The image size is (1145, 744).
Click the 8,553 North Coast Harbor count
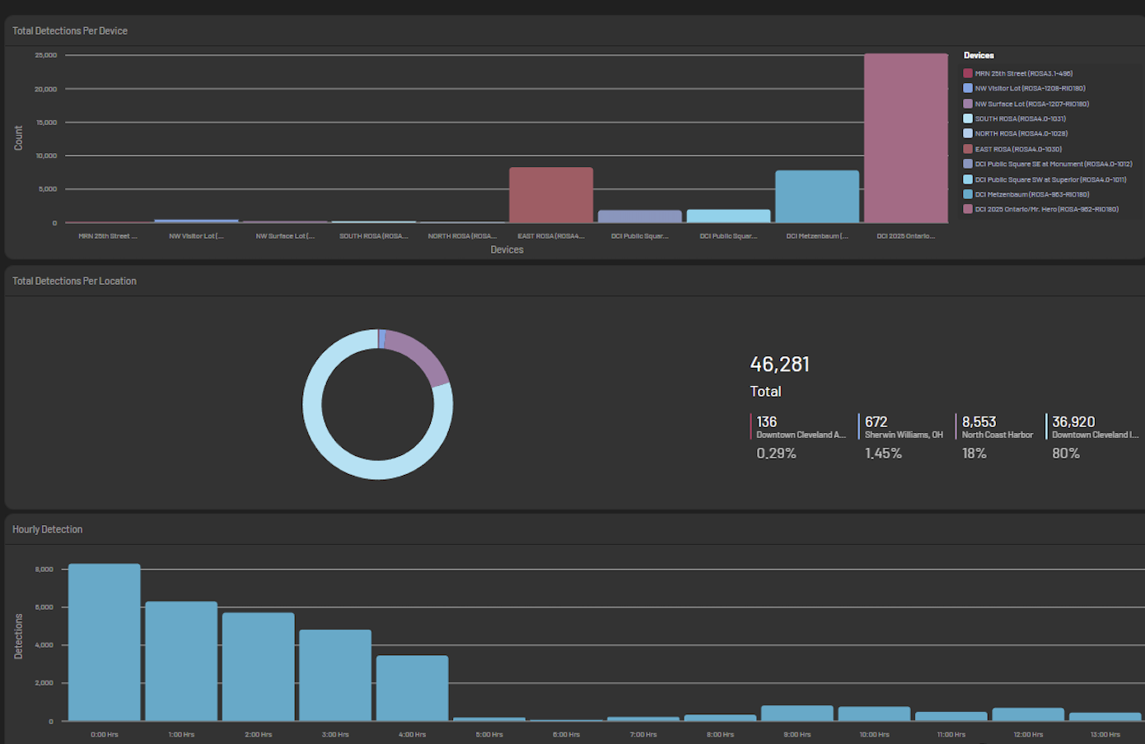[979, 421]
